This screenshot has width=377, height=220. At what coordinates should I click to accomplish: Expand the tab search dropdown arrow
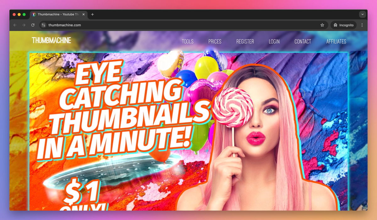pyautogui.click(x=363, y=14)
